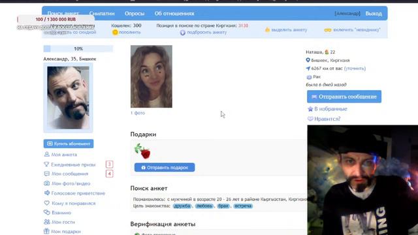The height and width of the screenshot is (235, 418).
Task: Click the trophy icon for Ежедневные призы
Action: click(x=46, y=164)
